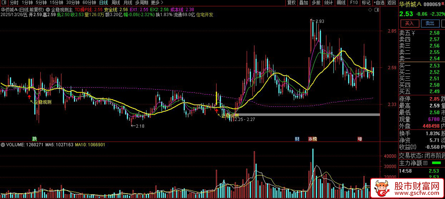Click the first 企稳观测 signal arrow label
Viewport: 445px width, 199px height.
tap(43, 102)
